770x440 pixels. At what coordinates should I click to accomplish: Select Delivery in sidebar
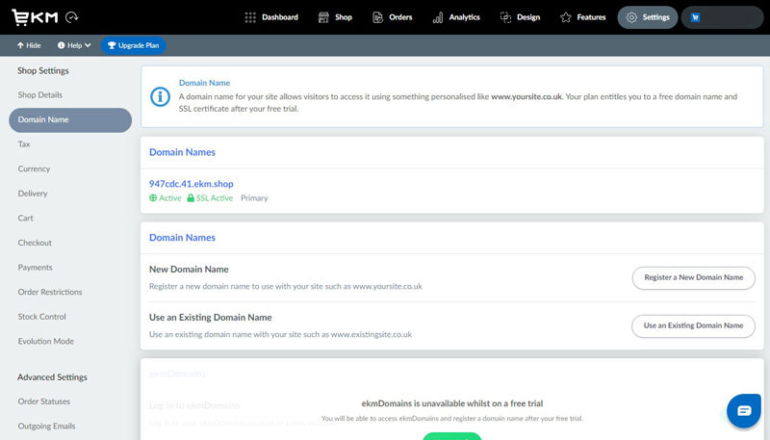(33, 194)
